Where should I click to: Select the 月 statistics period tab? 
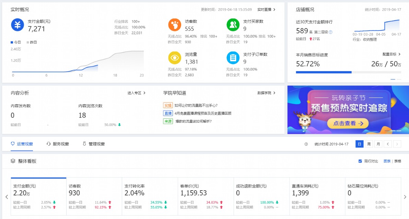point(378,144)
